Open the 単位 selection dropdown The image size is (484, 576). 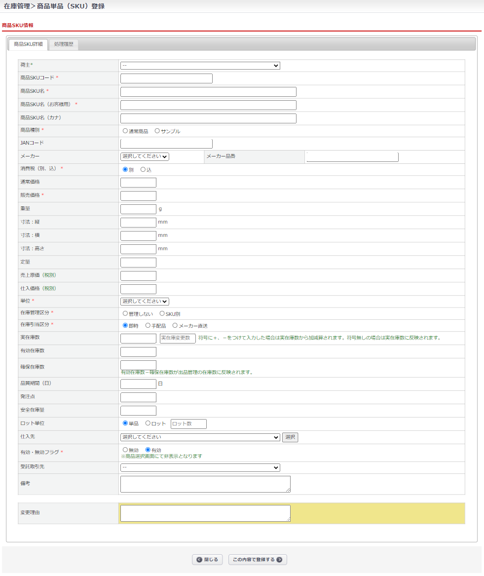(145, 302)
